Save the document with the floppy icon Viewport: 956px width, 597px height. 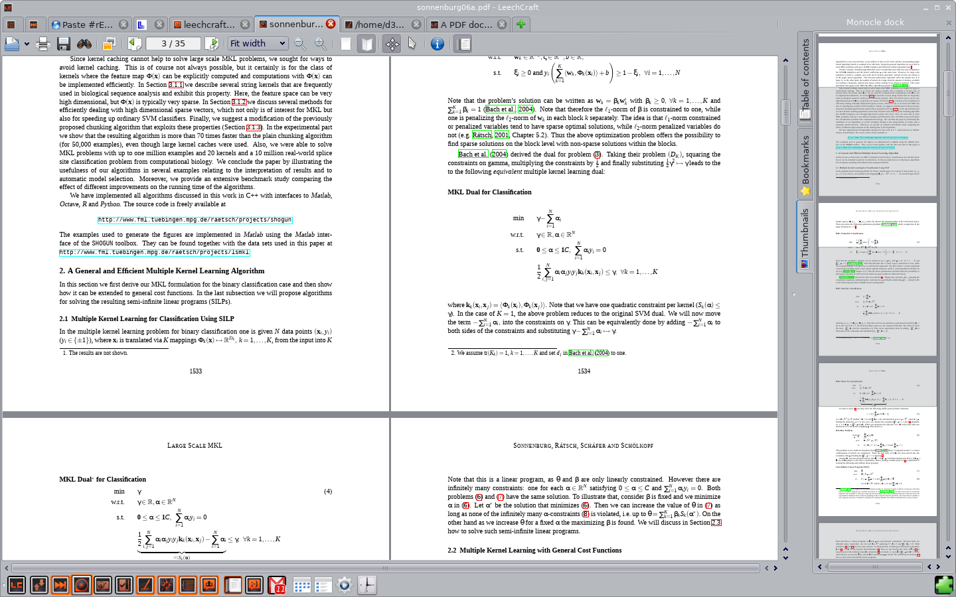click(x=64, y=44)
